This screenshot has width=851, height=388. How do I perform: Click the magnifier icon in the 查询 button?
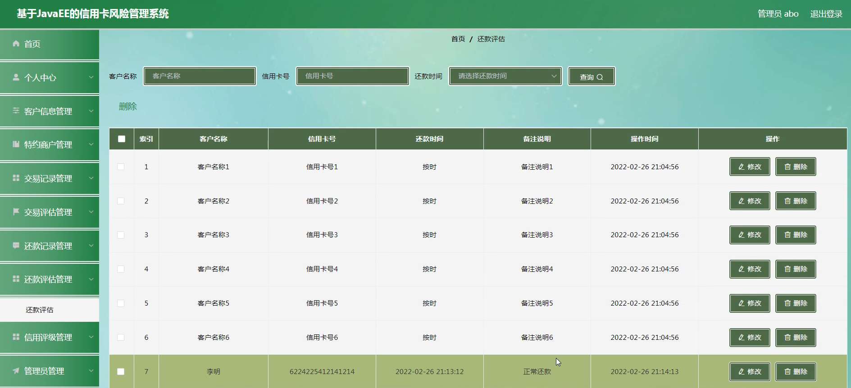point(600,77)
